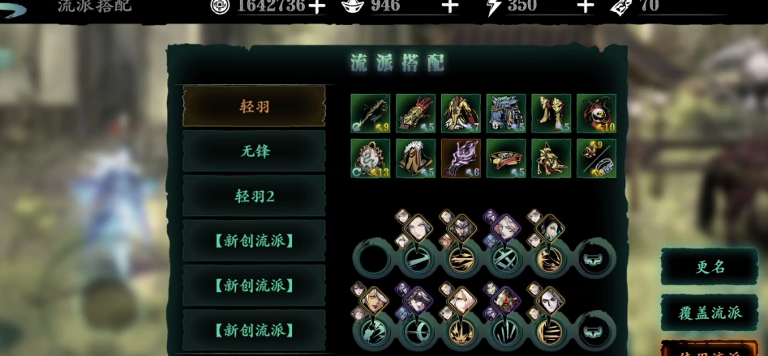Select the skull amulet icon level 10
The height and width of the screenshot is (356, 768).
coord(596,113)
